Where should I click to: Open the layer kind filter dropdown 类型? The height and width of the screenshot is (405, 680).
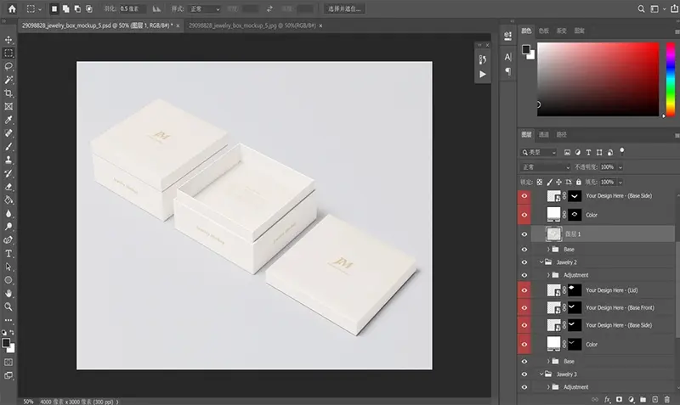click(539, 153)
